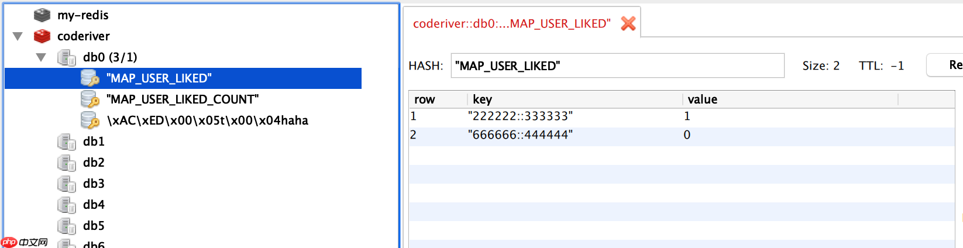Click the HASH key name input field
963x248 pixels.
[617, 66]
